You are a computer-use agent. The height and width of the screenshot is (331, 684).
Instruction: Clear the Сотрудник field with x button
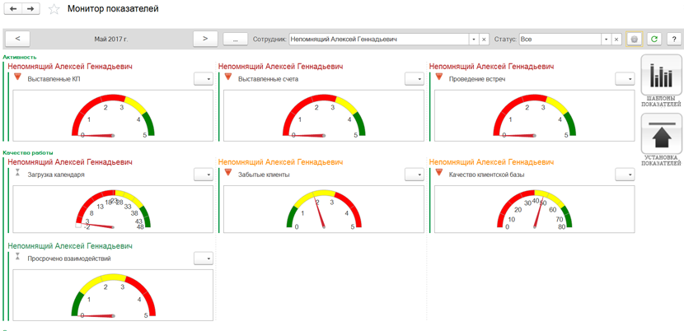[484, 39]
